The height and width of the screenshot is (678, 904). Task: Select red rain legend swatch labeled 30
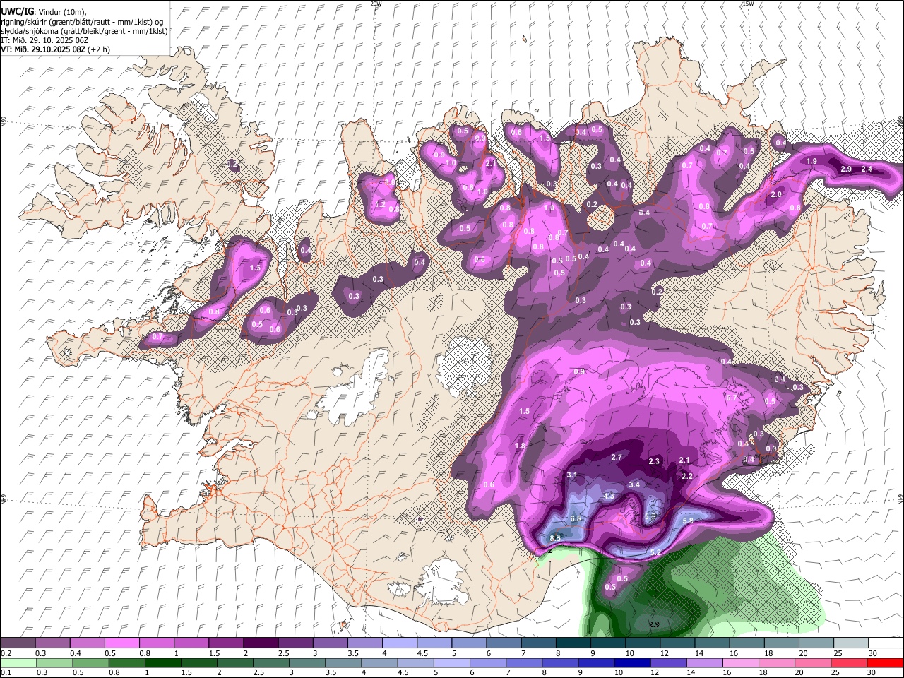[885, 662]
